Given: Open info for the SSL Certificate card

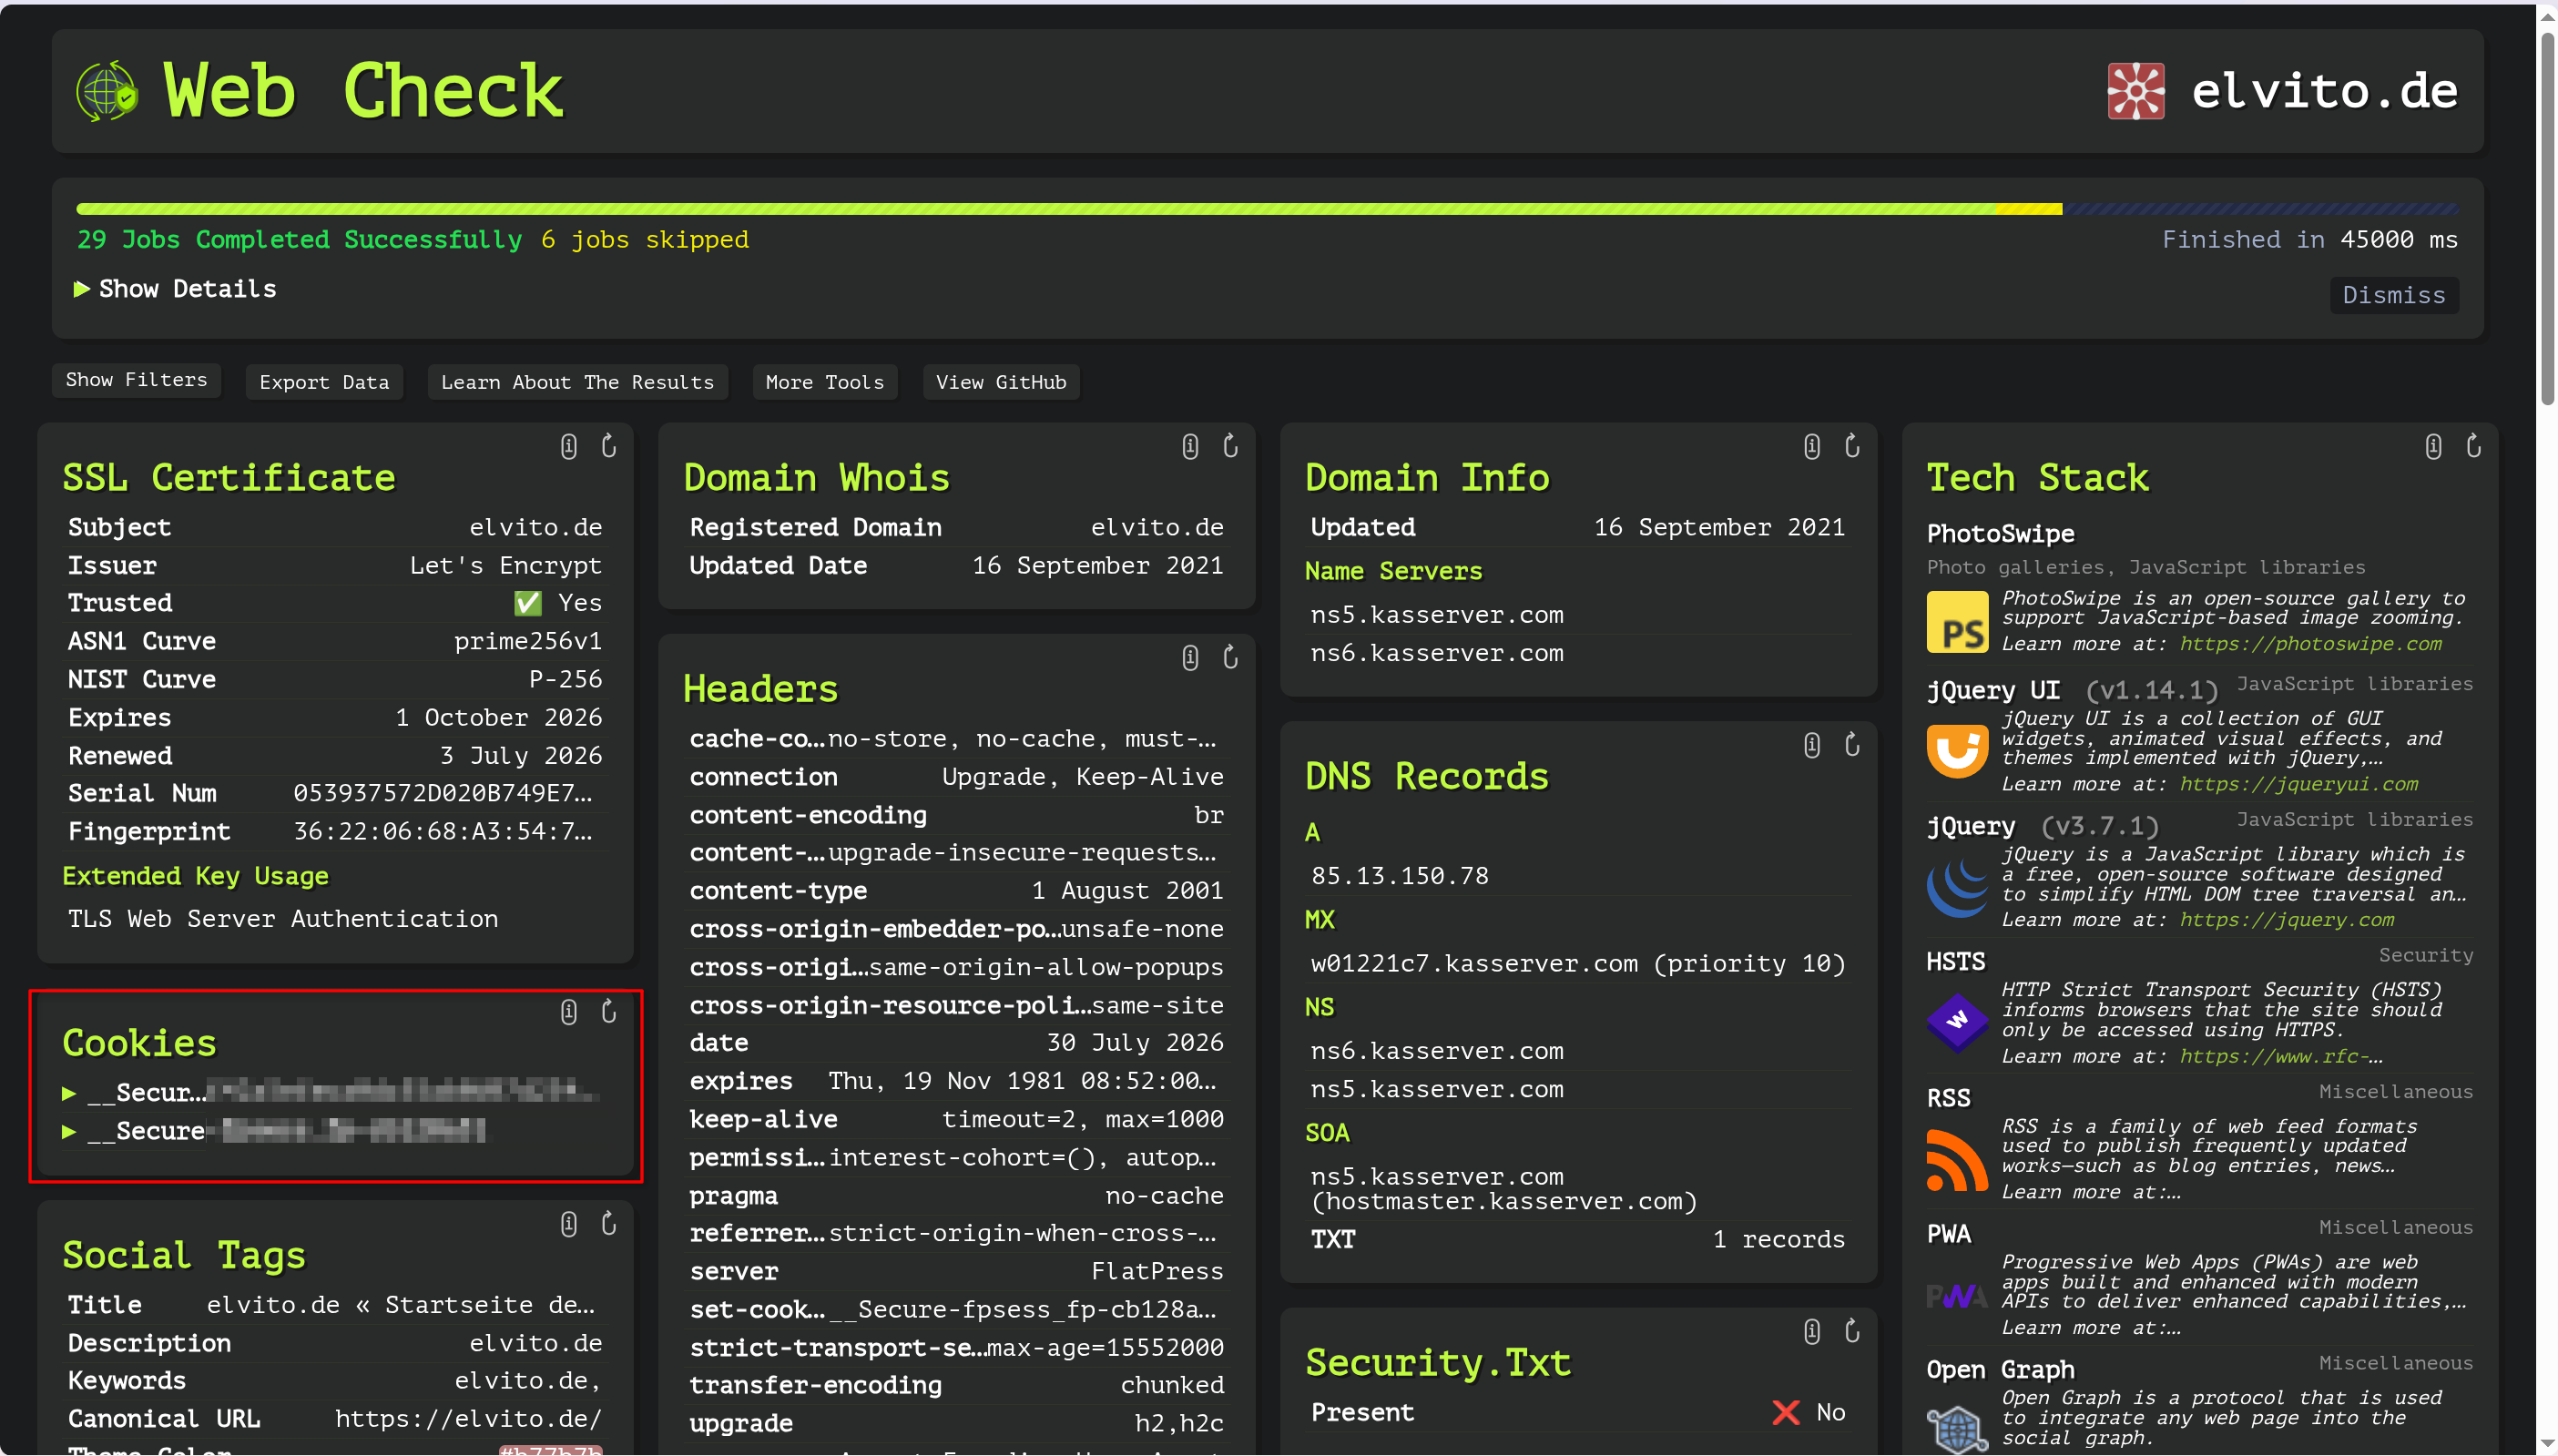Looking at the screenshot, I should [x=568, y=446].
